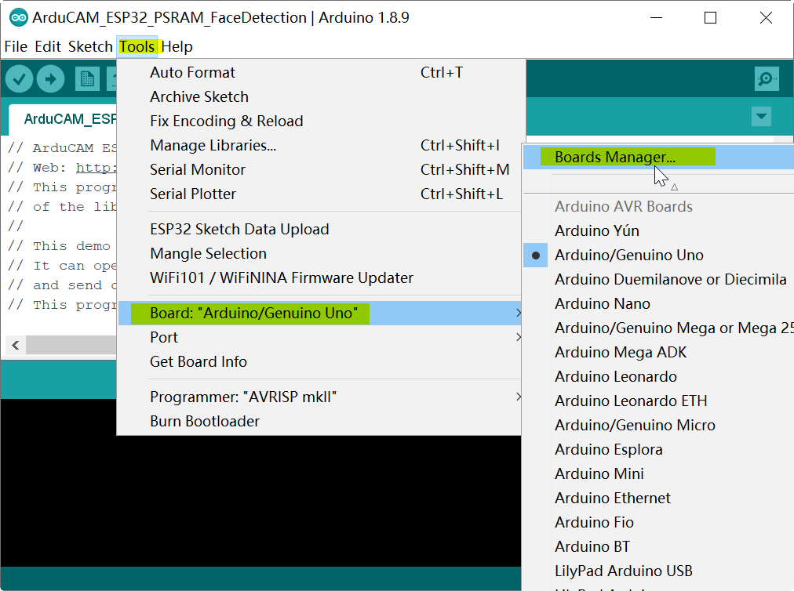Open the Help menu

177,46
